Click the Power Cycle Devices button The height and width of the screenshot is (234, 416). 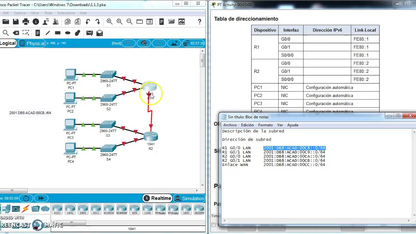(x=26, y=198)
